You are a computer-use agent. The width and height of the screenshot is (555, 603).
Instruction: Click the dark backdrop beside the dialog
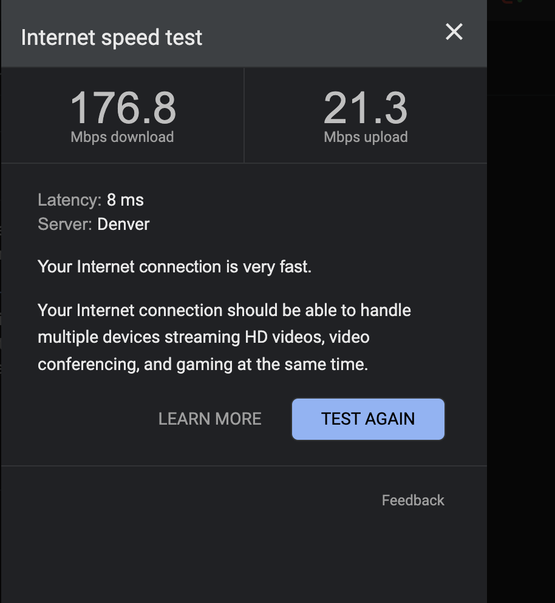coord(521,303)
